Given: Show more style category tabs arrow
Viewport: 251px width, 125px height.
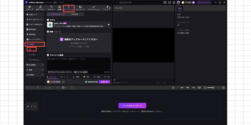Looking at the screenshot, I should point(109,77).
